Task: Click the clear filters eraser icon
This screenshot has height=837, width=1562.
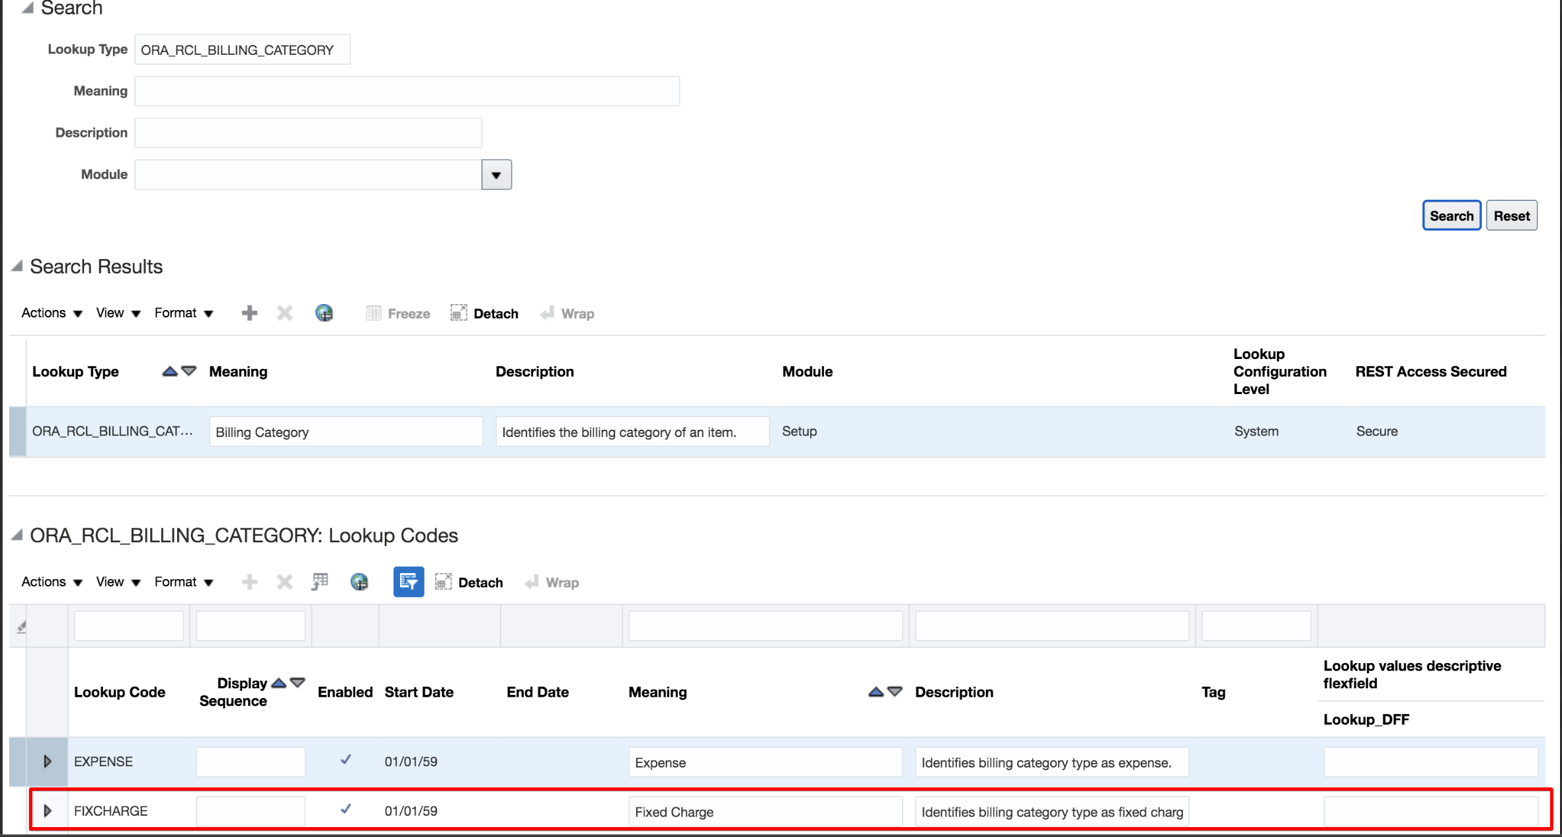Action: [x=22, y=626]
